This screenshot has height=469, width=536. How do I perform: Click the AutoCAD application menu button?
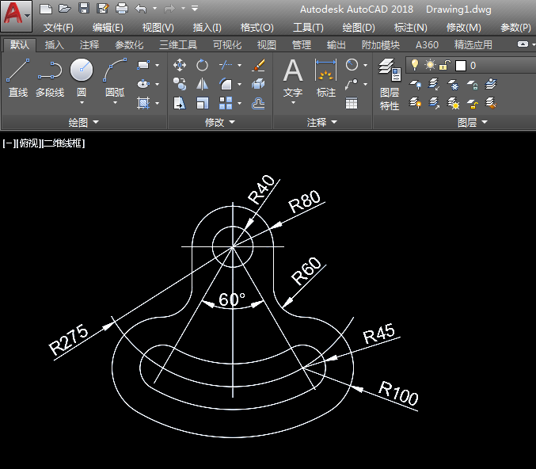tap(16, 14)
